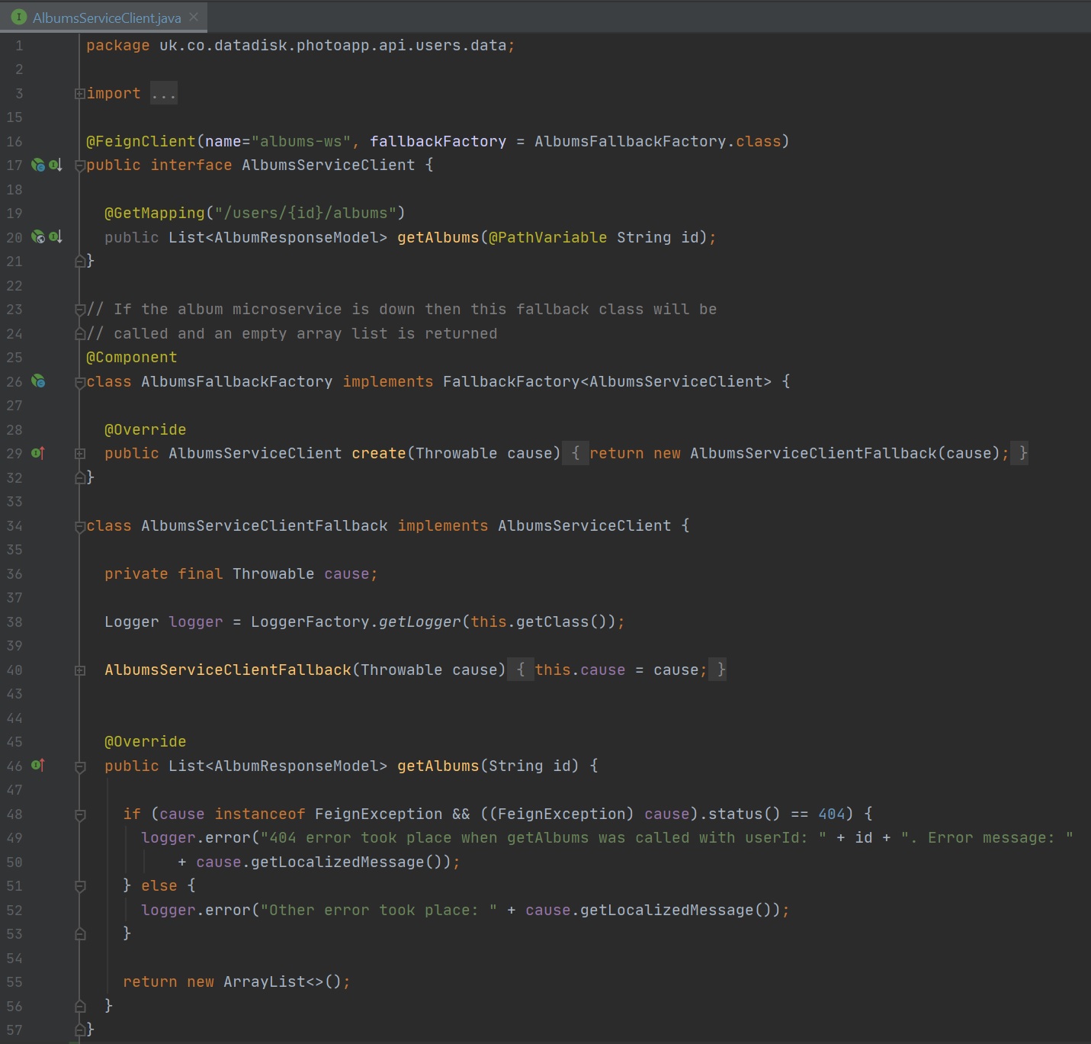Click Spring bean gutter icon on line 17
Image resolution: width=1091 pixels, height=1044 pixels.
click(x=37, y=165)
